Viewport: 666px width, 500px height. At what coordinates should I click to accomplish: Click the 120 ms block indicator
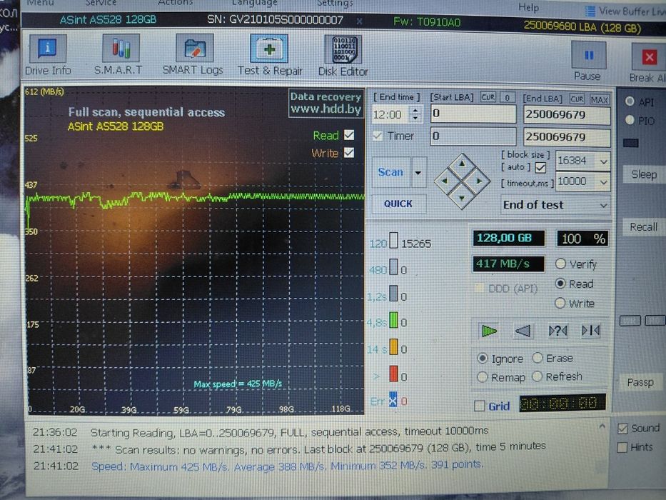[394, 241]
